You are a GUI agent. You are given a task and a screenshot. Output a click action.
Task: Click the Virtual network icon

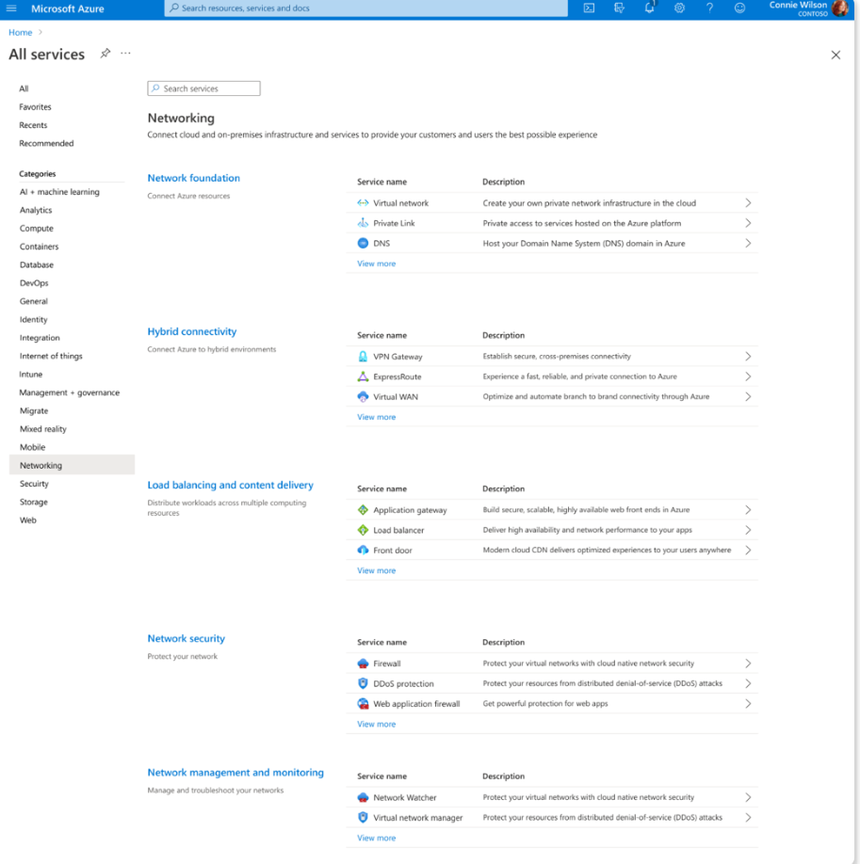coord(363,202)
